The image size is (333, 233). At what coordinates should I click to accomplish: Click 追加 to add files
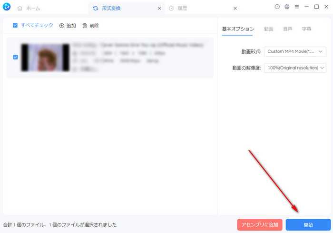tap(68, 26)
